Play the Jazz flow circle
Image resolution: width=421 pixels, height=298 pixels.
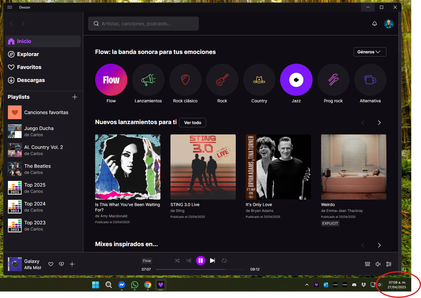[x=296, y=80]
